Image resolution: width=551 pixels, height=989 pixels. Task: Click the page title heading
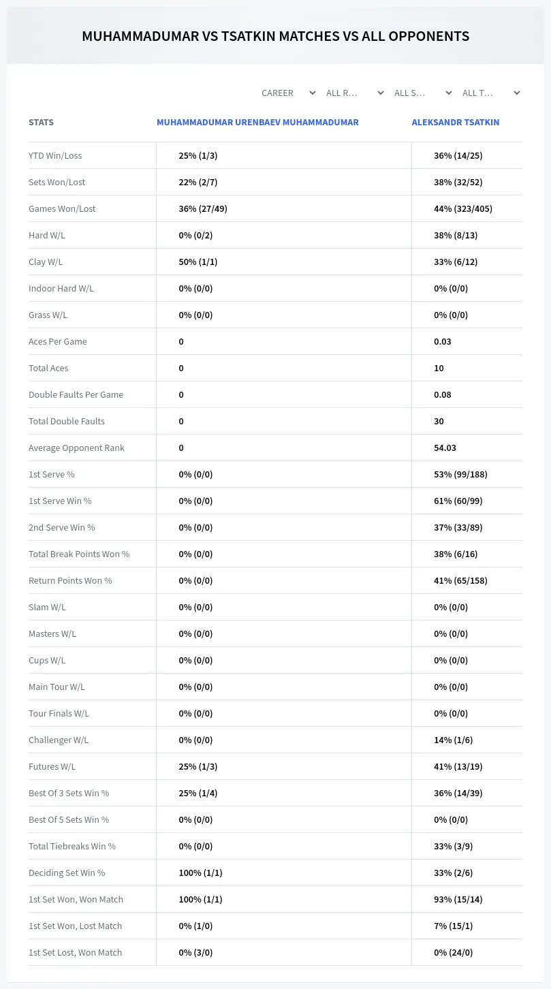pyautogui.click(x=275, y=36)
